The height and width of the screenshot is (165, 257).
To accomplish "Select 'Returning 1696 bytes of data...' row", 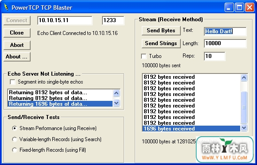I will [x=60, y=104].
